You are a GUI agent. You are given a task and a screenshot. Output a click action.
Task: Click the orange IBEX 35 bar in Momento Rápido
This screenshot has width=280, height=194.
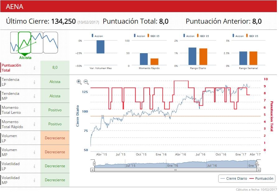(154, 62)
